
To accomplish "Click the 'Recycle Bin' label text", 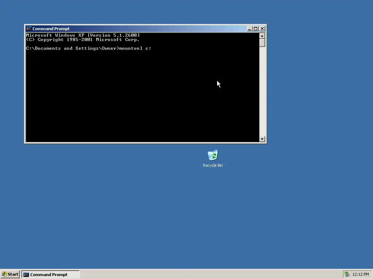I will click(213, 165).
